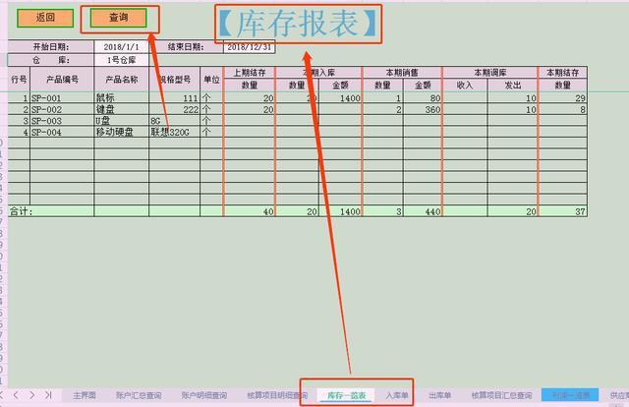Switch to the 出库单 sheet tab
629x407 pixels.
click(439, 395)
